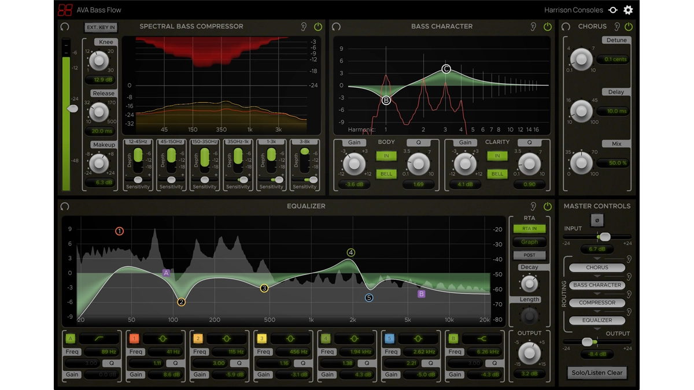Select EQ node 4 on the graph
Image resolution: width=694 pixels, height=390 pixels.
(x=350, y=252)
